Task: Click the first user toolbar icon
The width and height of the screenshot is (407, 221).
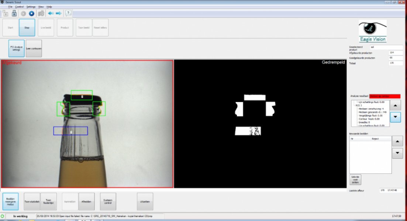Action: pos(6,13)
